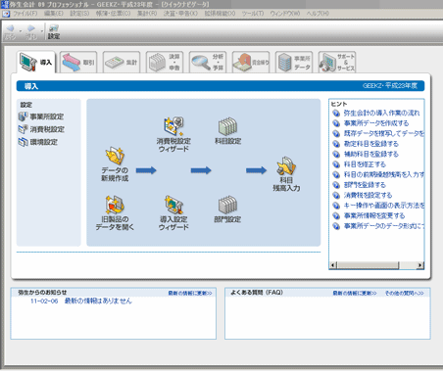
Task: Open the 帳簿・伝票(C) menu
Action: tap(113, 14)
